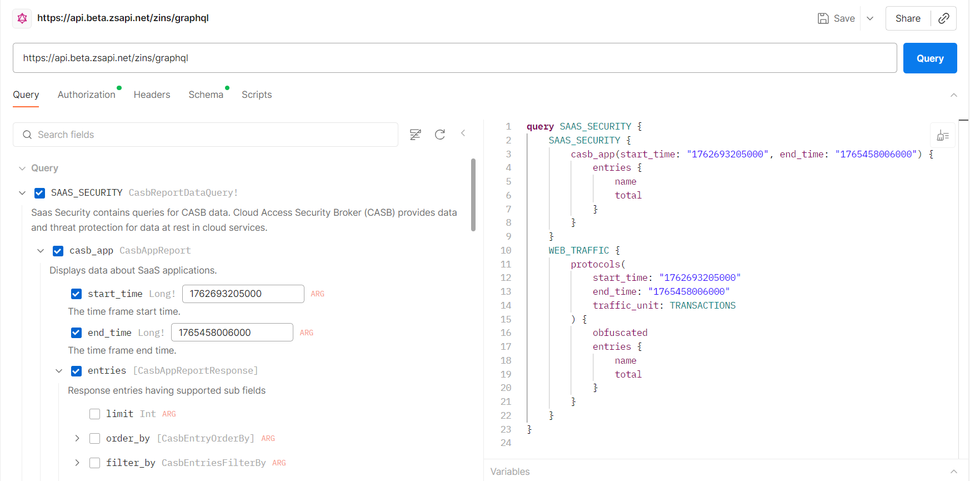The image size is (970, 481).
Task: Uncheck the end_time argument checkbox
Action: click(x=76, y=333)
